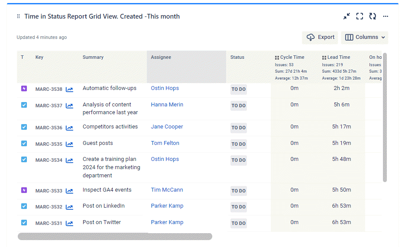Click task checkbox icon for MARC-3537
Viewport: 402px width, 247px height.
coord(24,105)
